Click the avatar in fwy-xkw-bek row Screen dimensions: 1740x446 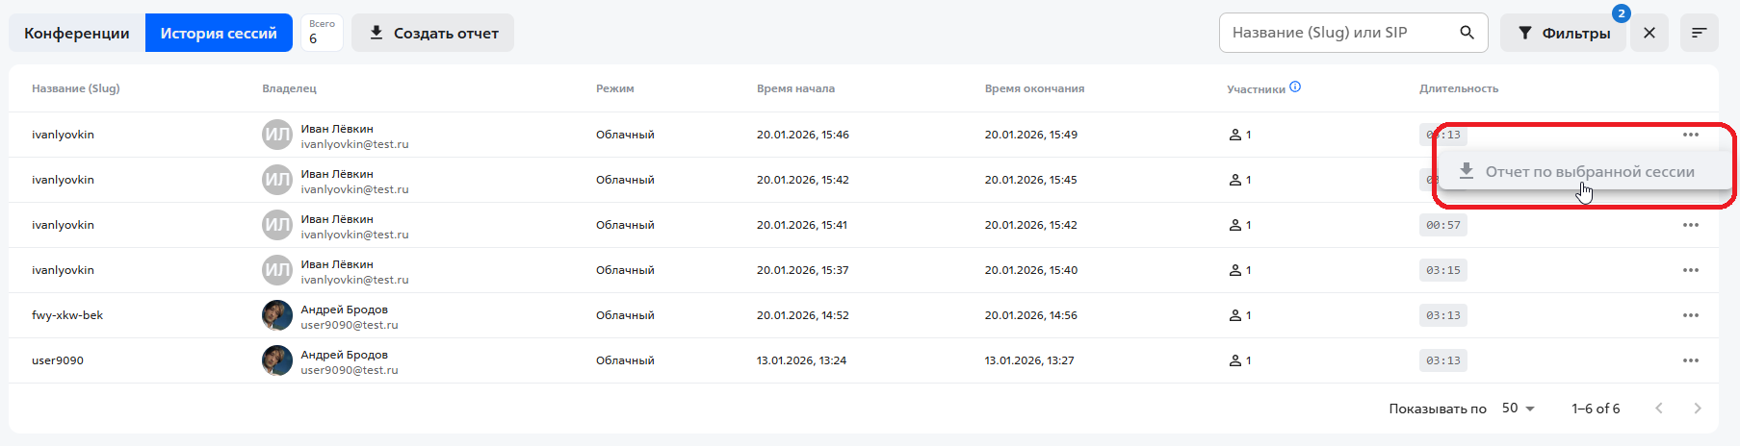(277, 315)
